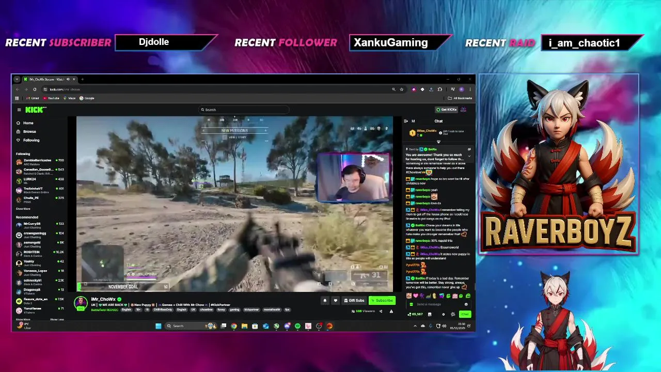Click the green Subscribe button
Screen dimensions: 661x372
click(382, 300)
